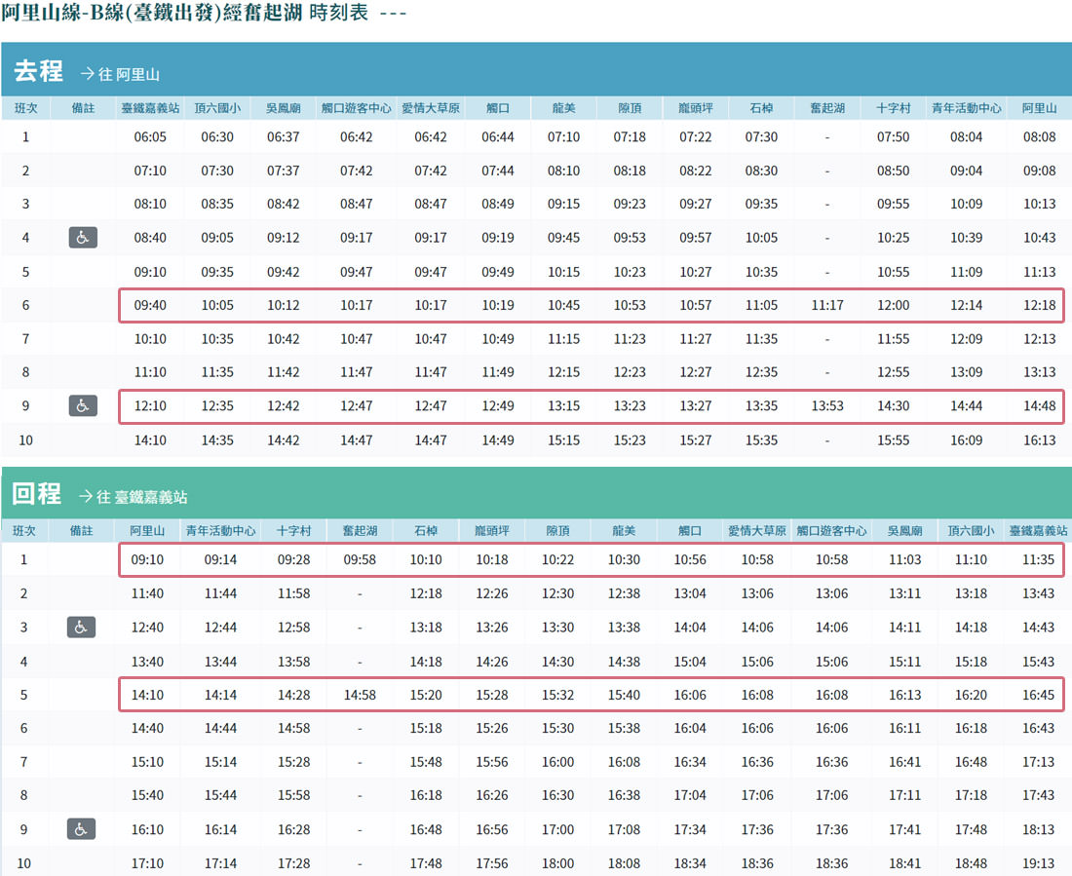Click the 13:53 奮起湖 time on trip 9

tap(826, 406)
